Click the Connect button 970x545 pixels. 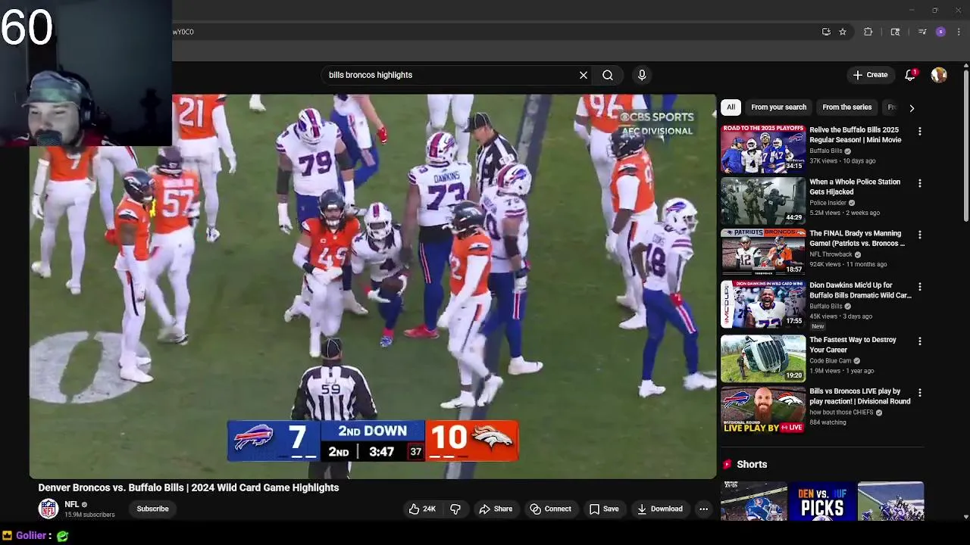(x=551, y=509)
